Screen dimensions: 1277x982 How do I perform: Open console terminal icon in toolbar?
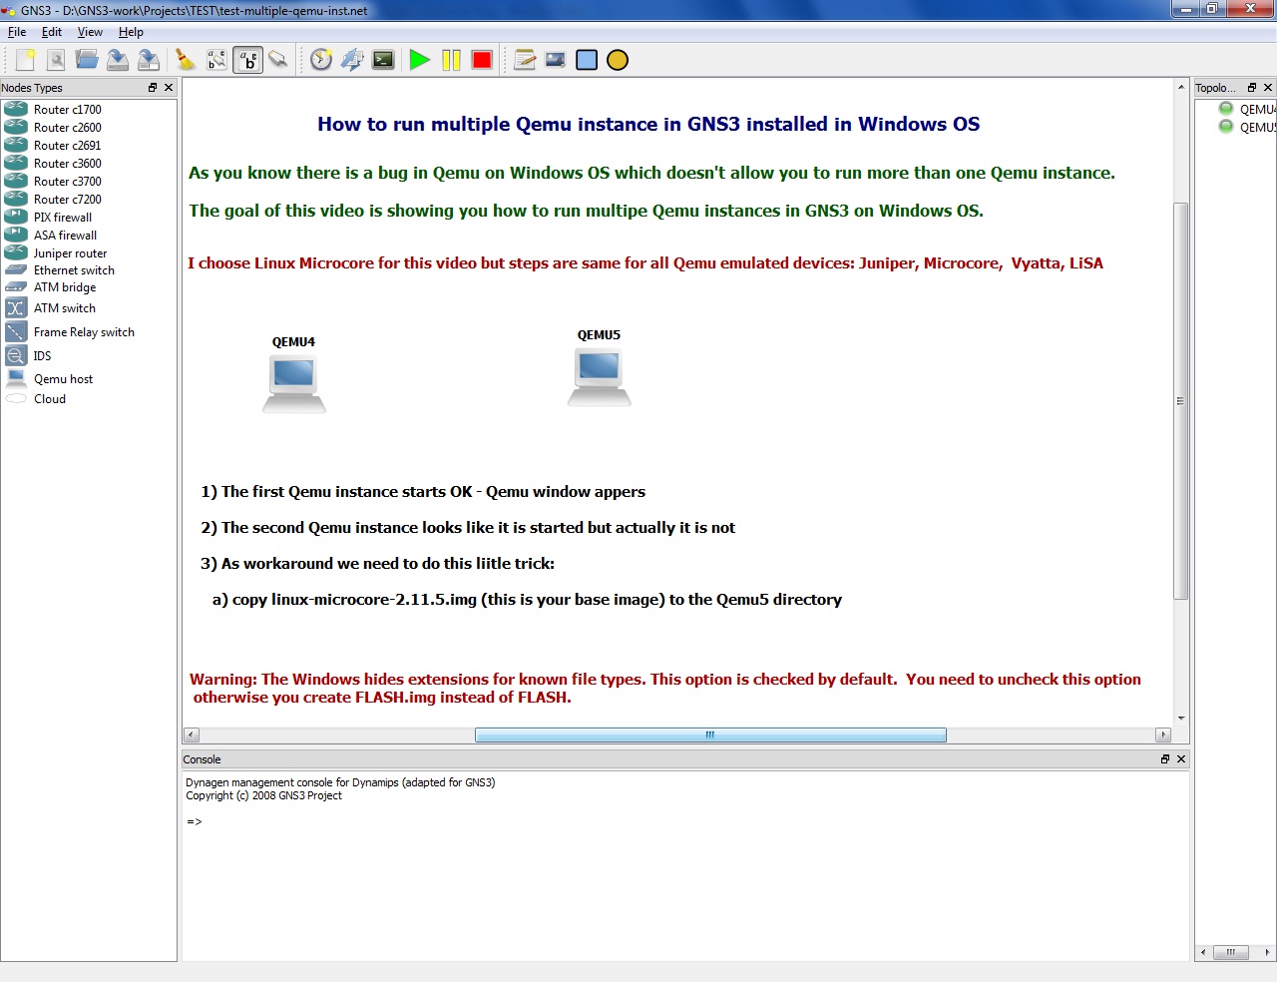(383, 60)
